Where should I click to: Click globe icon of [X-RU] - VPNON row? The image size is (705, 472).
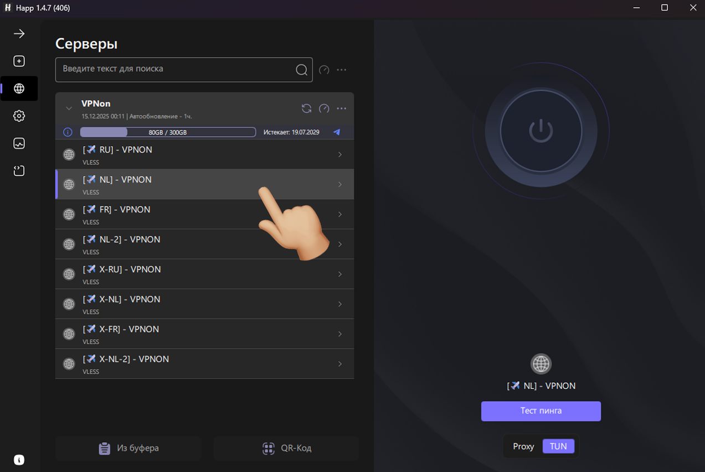tap(69, 274)
